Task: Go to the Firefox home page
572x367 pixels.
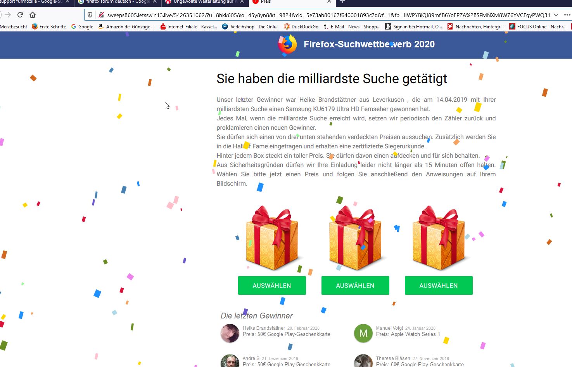Action: click(x=33, y=15)
